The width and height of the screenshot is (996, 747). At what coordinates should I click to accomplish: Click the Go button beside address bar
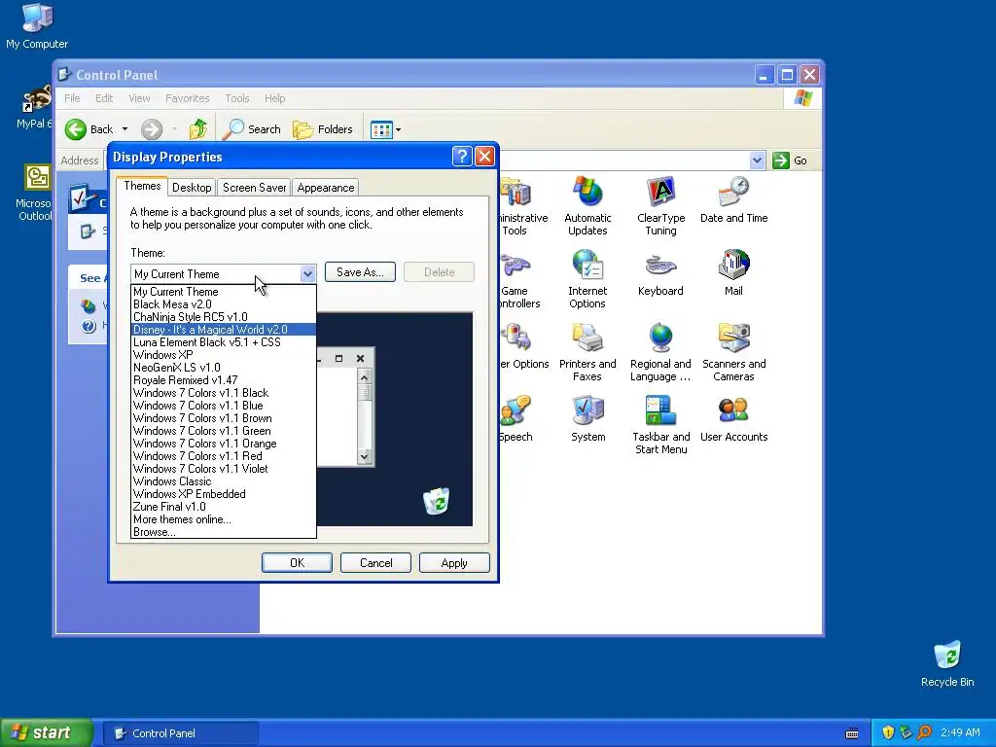pyautogui.click(x=790, y=160)
